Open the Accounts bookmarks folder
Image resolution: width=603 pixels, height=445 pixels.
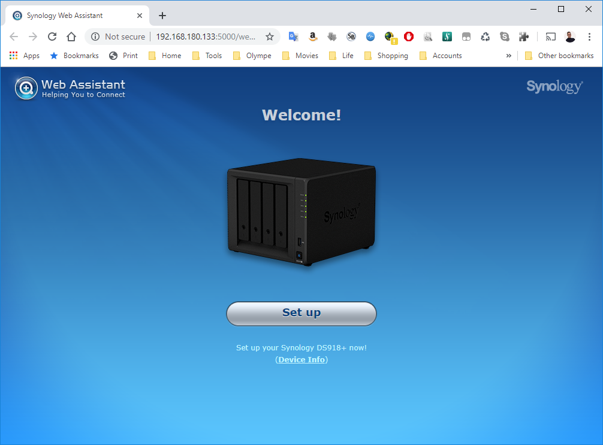click(441, 56)
